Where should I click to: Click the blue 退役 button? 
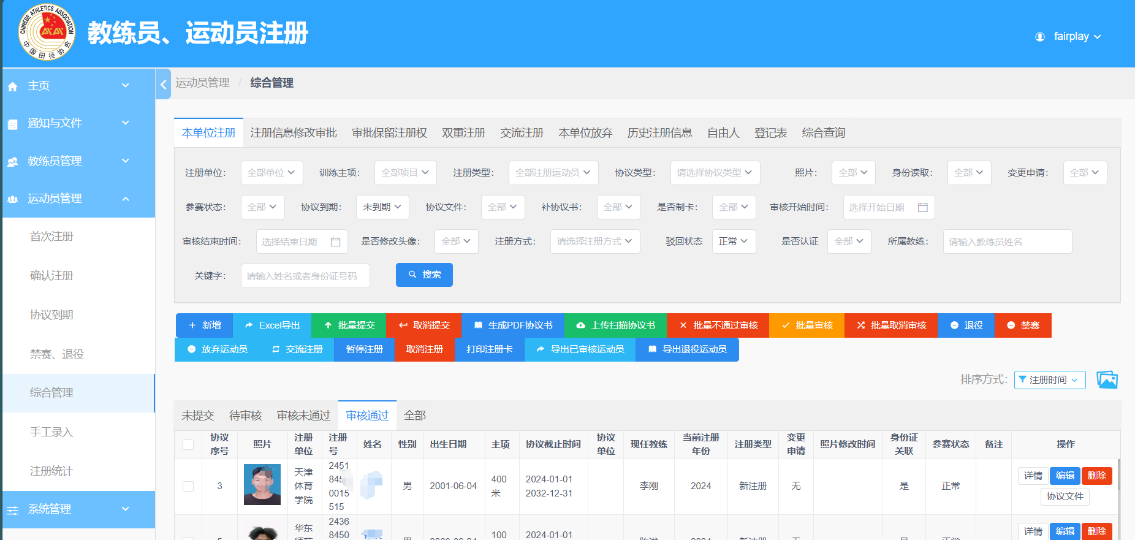(x=966, y=325)
